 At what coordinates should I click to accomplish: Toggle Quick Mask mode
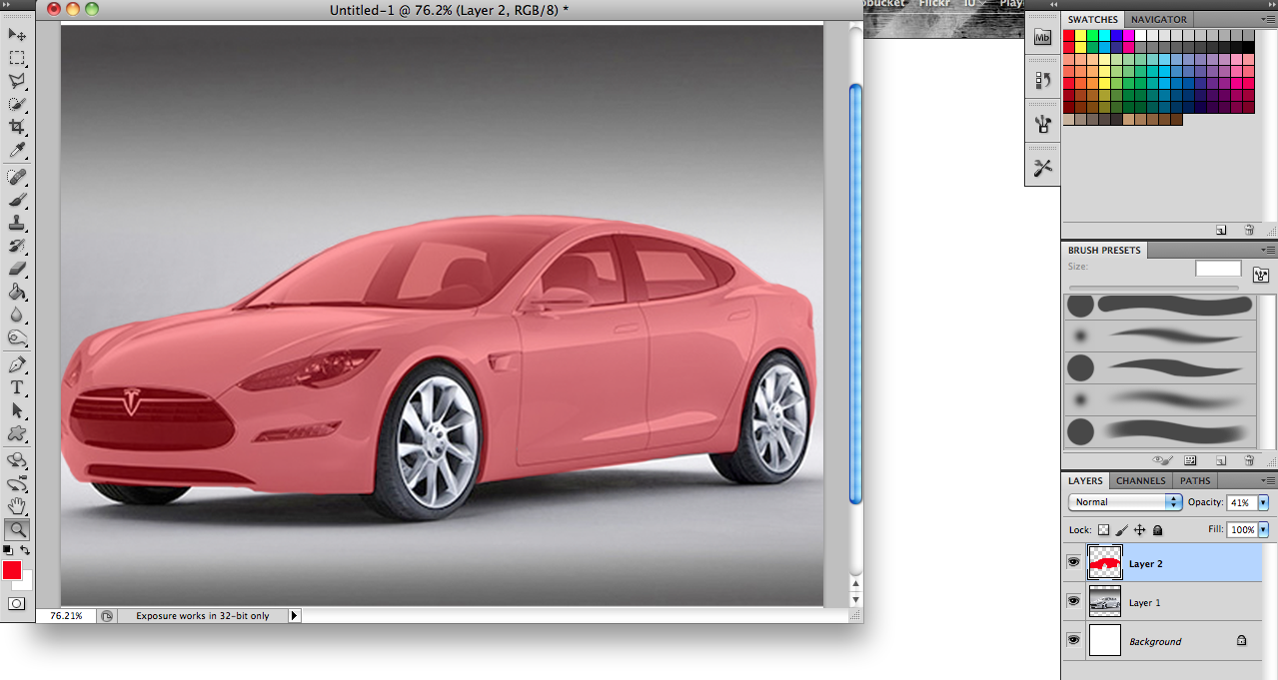(x=17, y=604)
